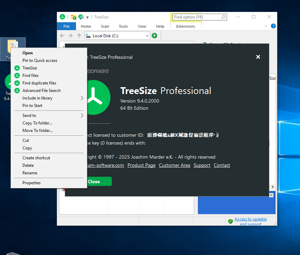Click the green start scan play button
300x255 pixels.
tap(154, 36)
